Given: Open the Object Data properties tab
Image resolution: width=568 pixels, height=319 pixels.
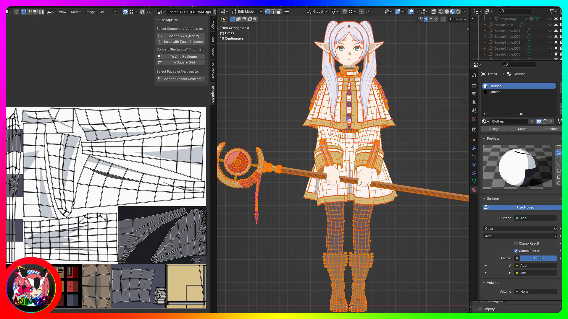Looking at the screenshot, I should click(x=474, y=181).
